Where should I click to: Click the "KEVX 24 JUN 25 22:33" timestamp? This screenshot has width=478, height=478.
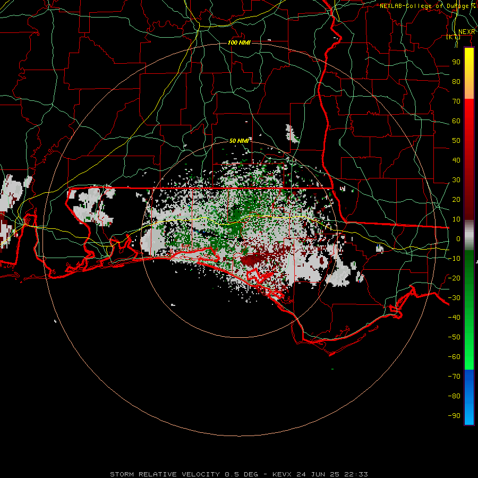tap(320, 474)
